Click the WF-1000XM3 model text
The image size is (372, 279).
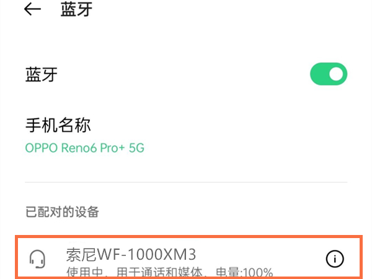(x=147, y=255)
